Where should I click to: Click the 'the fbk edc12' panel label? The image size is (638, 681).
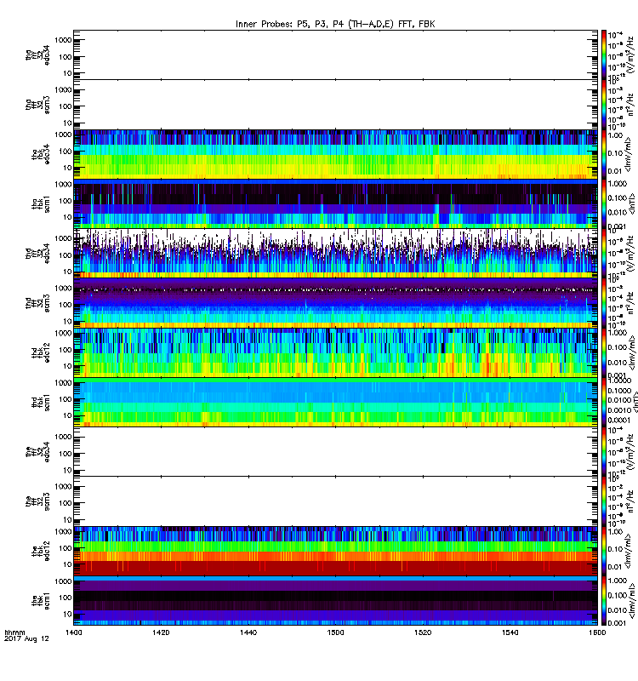pyautogui.click(x=41, y=552)
